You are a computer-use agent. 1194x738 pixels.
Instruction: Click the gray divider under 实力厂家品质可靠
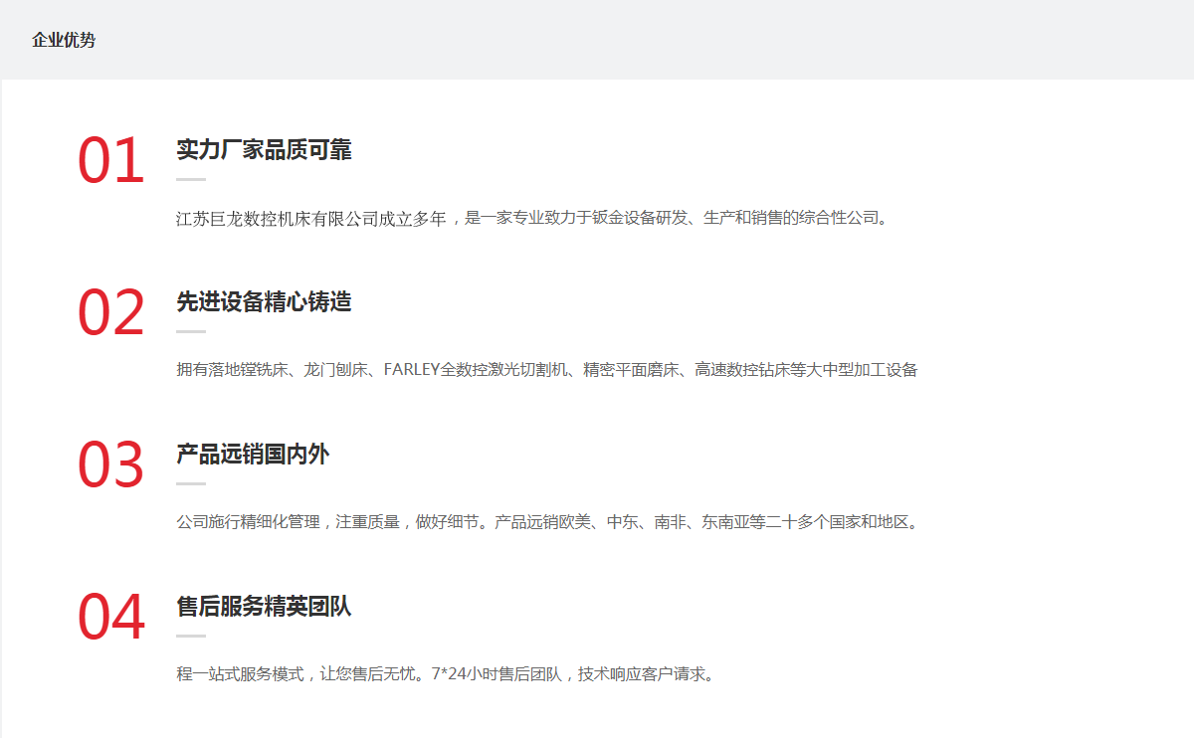click(x=191, y=180)
